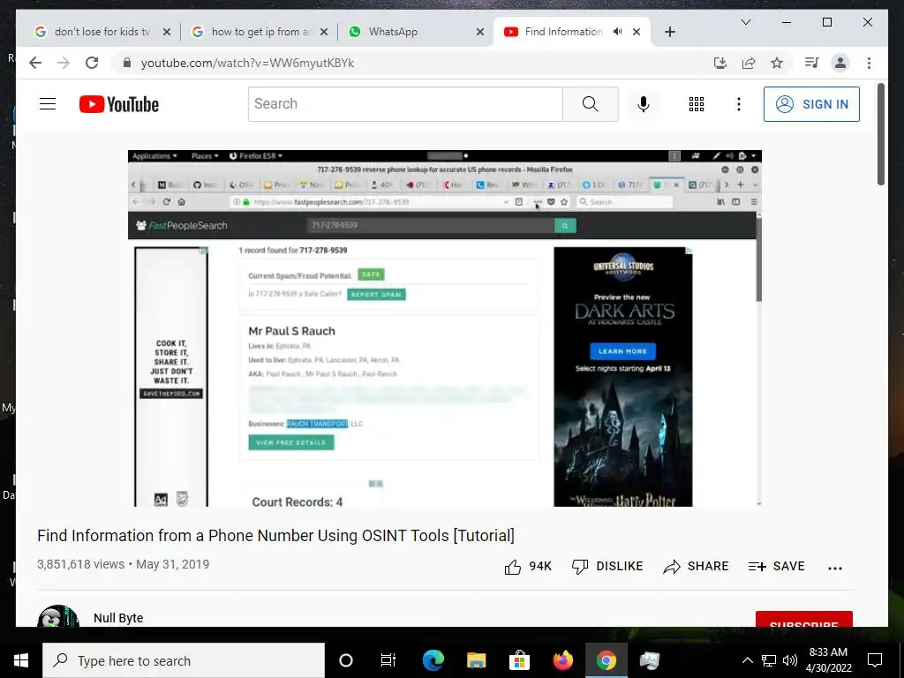Launch Firefox from taskbar
The height and width of the screenshot is (678, 904).
tap(562, 660)
